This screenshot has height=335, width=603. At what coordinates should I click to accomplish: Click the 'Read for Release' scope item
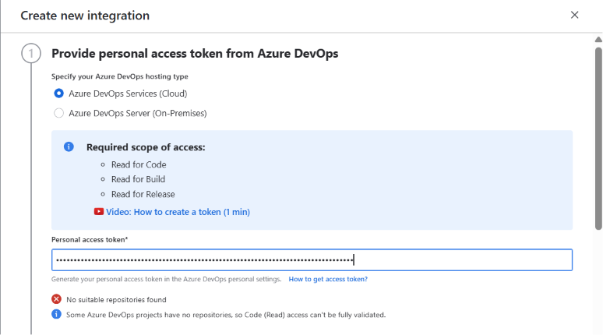(x=143, y=194)
